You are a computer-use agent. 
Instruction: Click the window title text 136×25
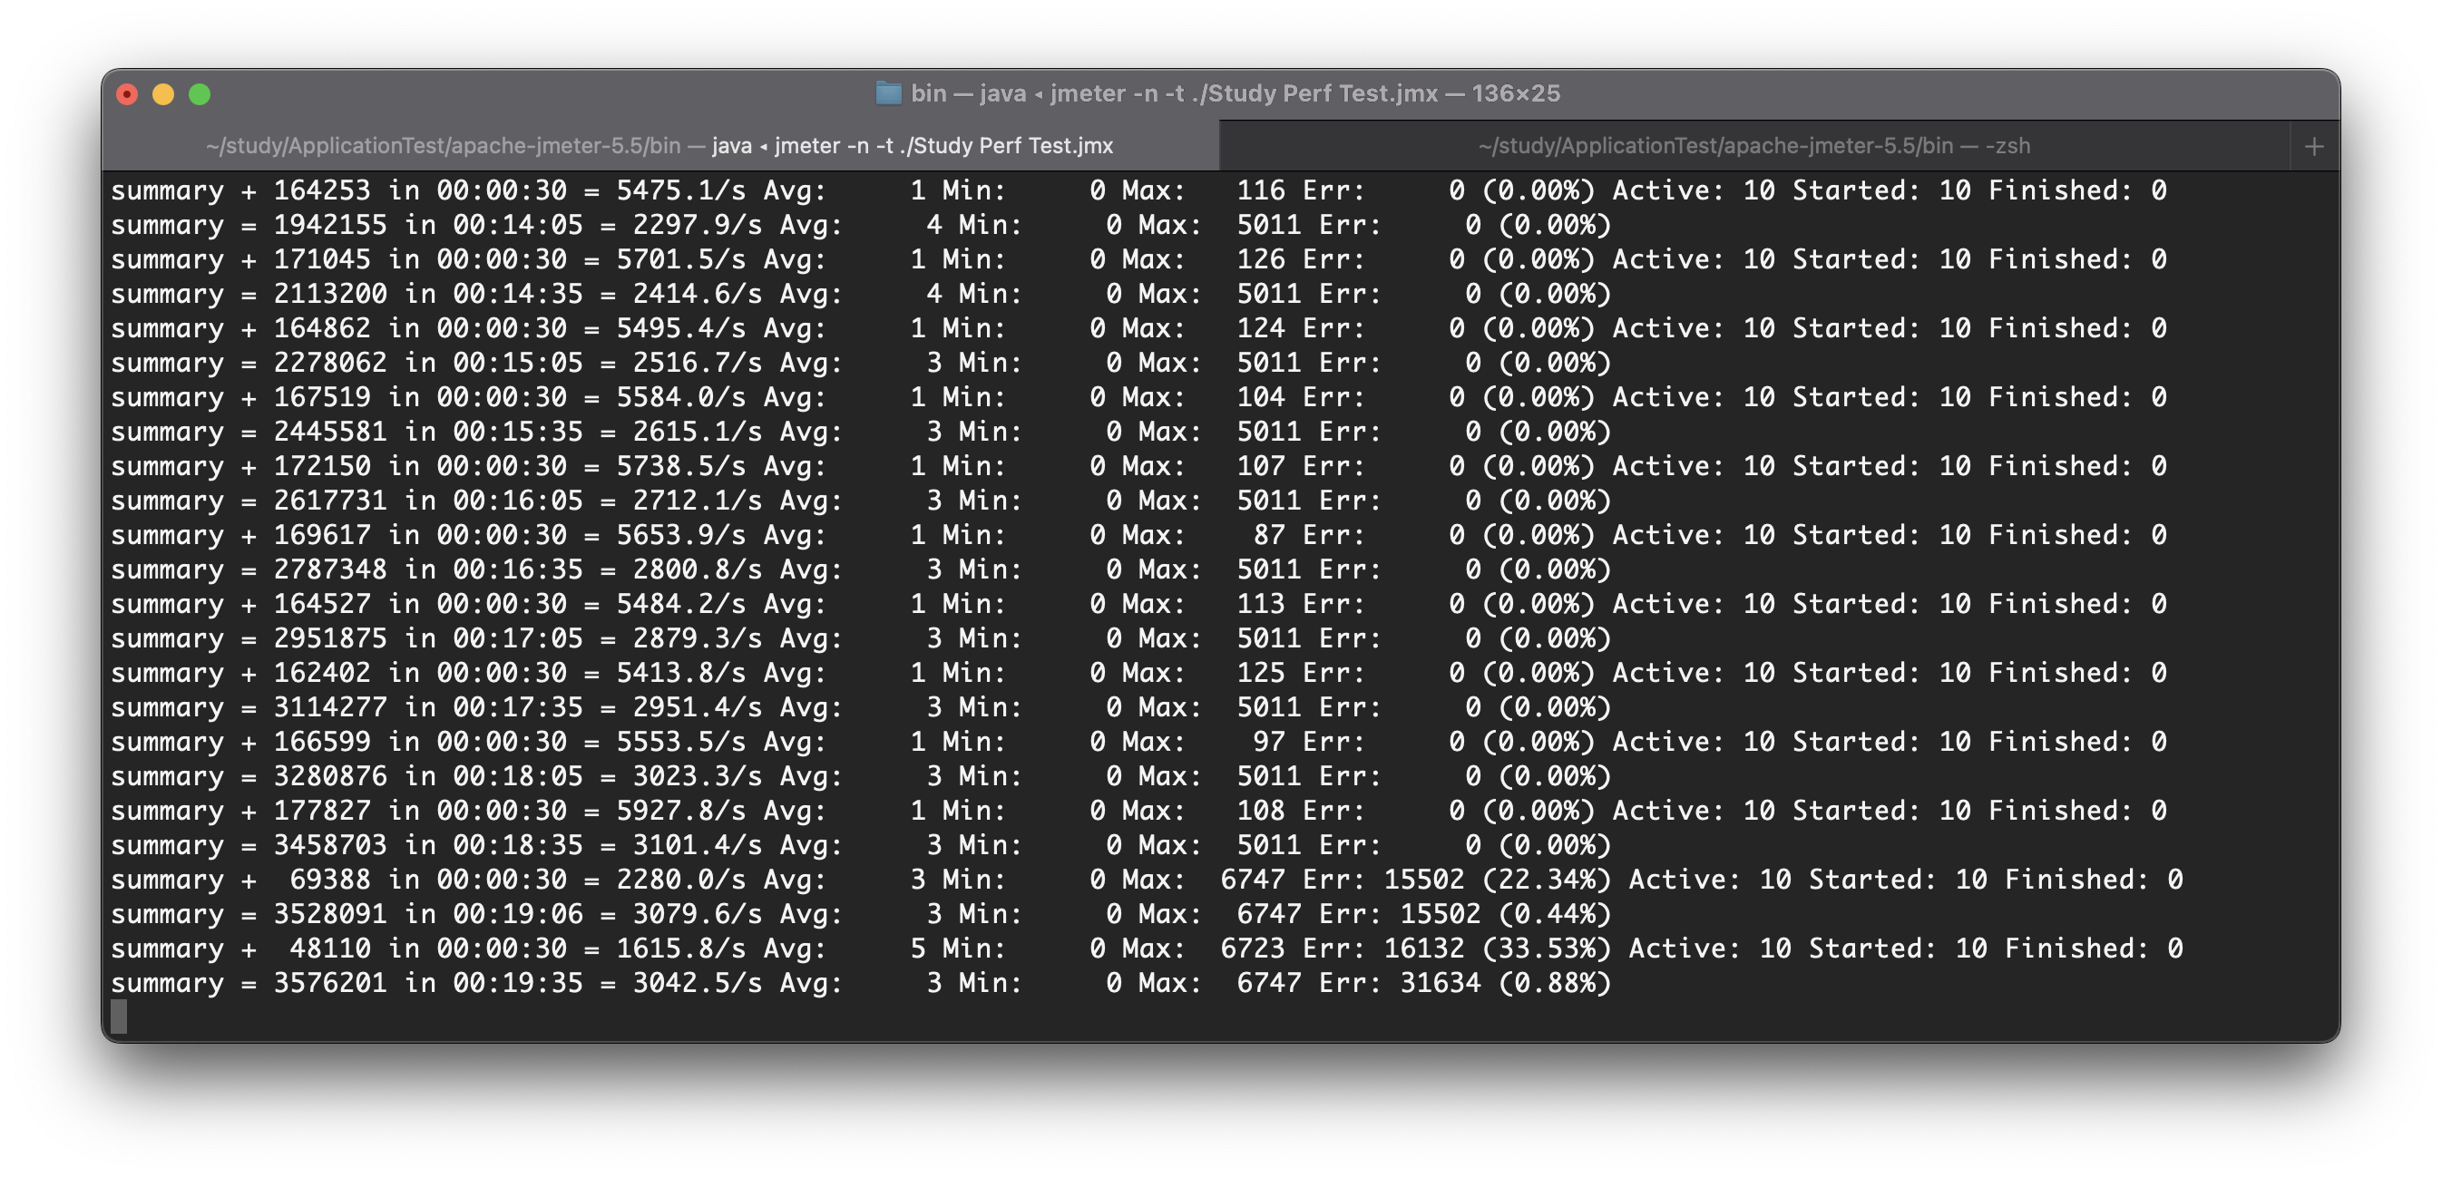click(x=1515, y=92)
